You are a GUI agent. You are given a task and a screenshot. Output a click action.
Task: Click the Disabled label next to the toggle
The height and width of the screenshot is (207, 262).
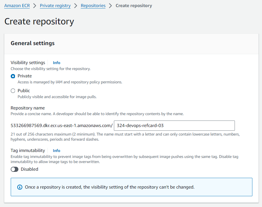[29, 169]
